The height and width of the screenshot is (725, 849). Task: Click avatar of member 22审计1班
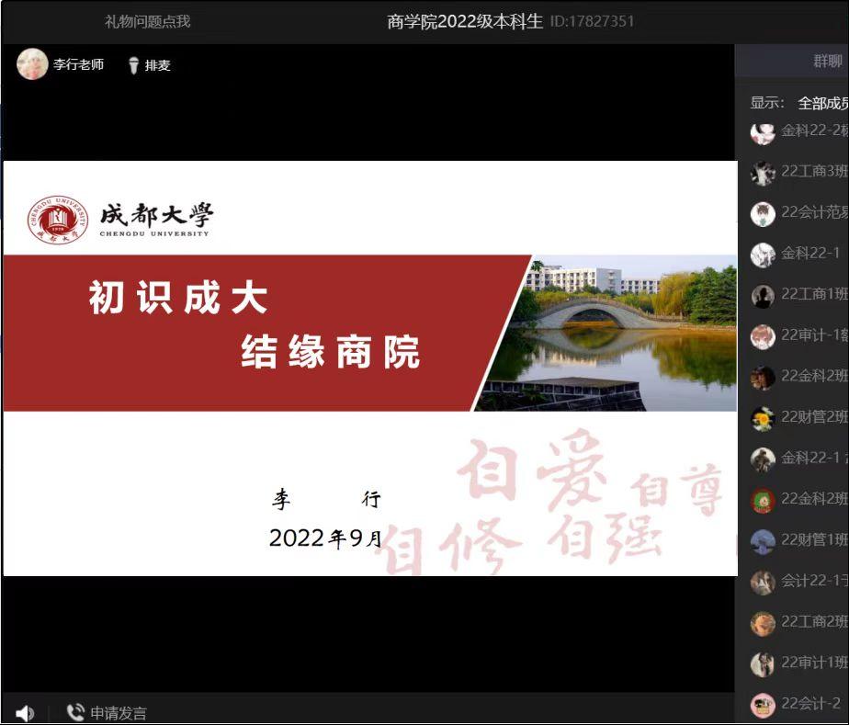pos(763,664)
